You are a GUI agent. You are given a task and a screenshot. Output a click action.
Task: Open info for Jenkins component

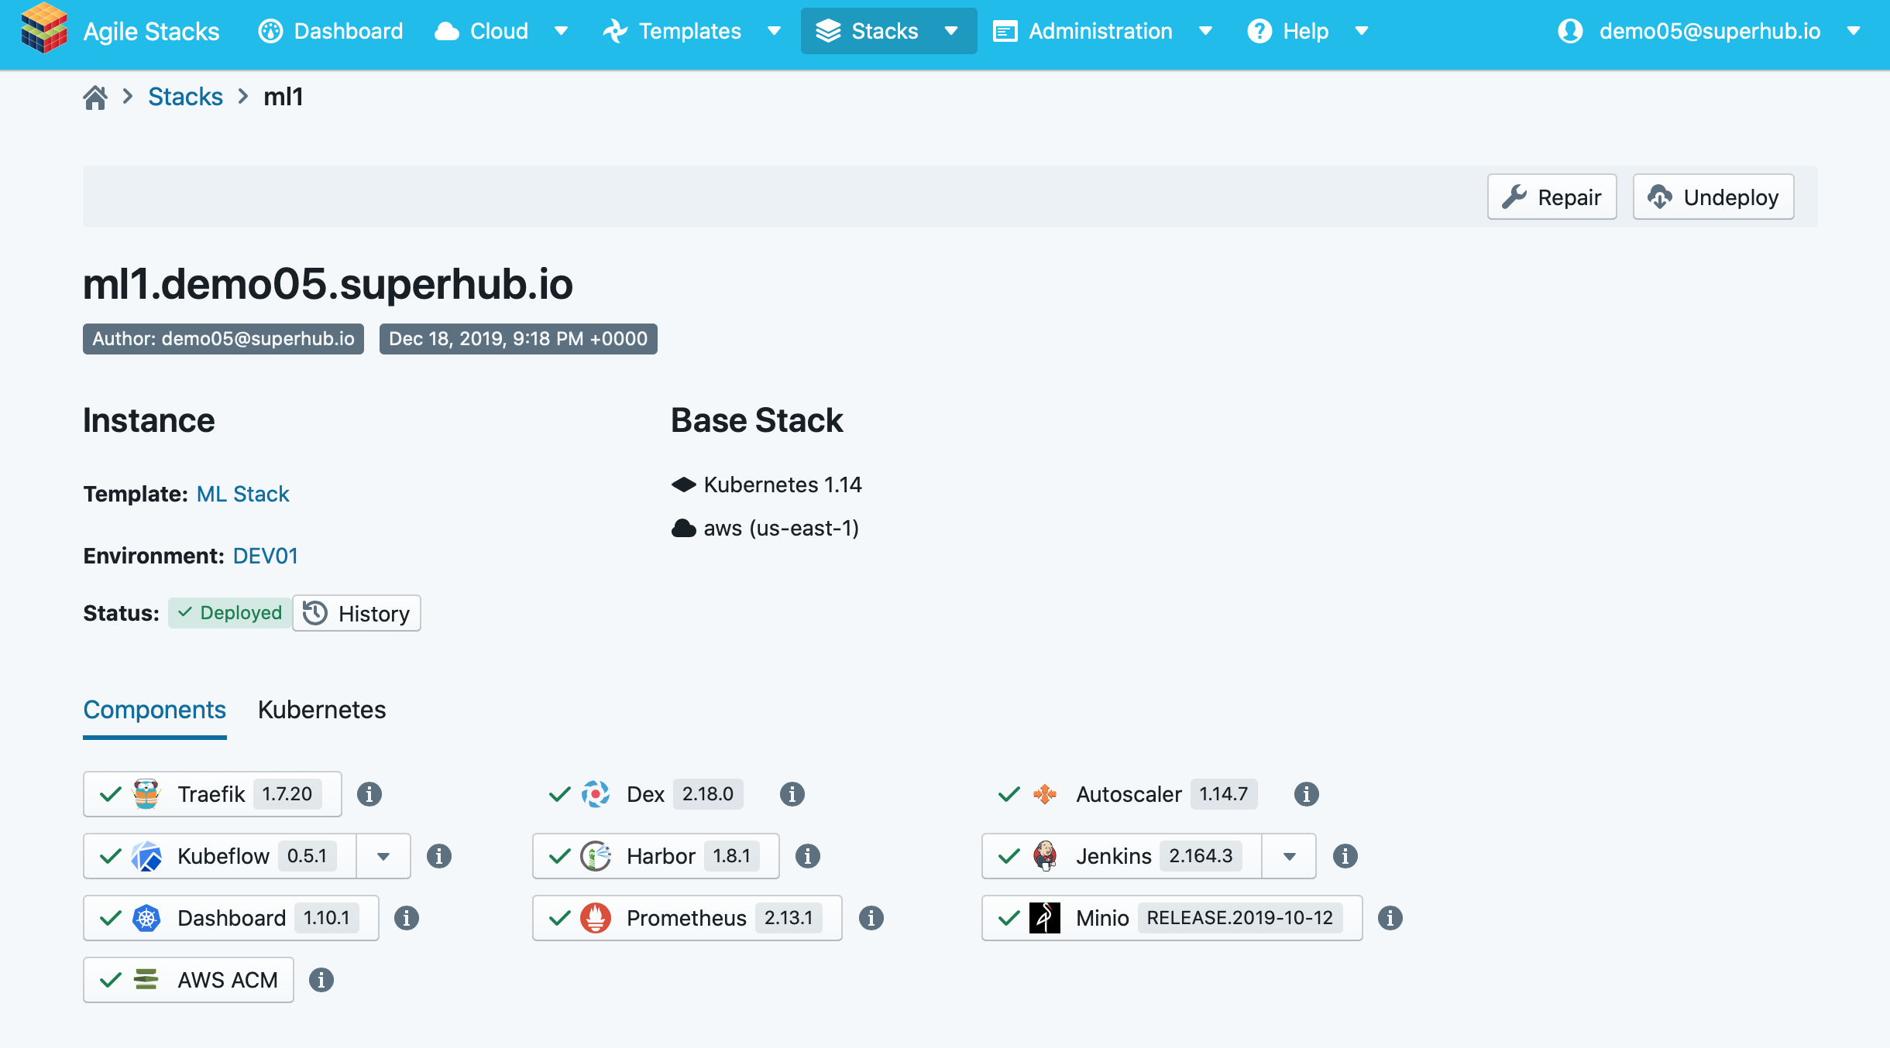point(1345,856)
